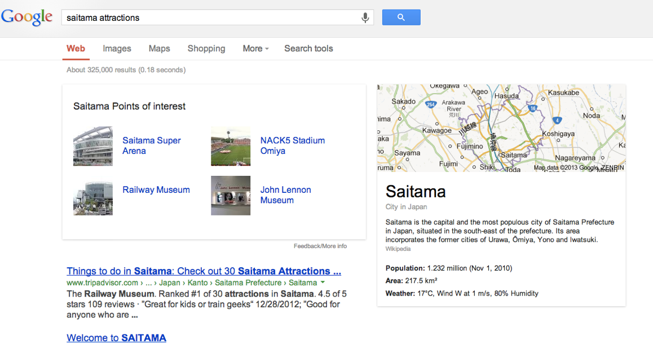Select the Web tab
Screen dimensions: 653x344
coord(76,48)
